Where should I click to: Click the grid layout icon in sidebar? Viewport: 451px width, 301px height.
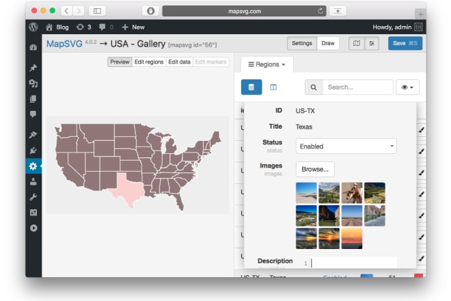click(x=33, y=213)
